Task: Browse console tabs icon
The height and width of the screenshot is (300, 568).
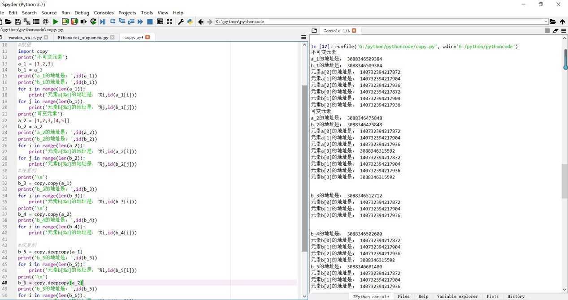Action: coord(314,30)
